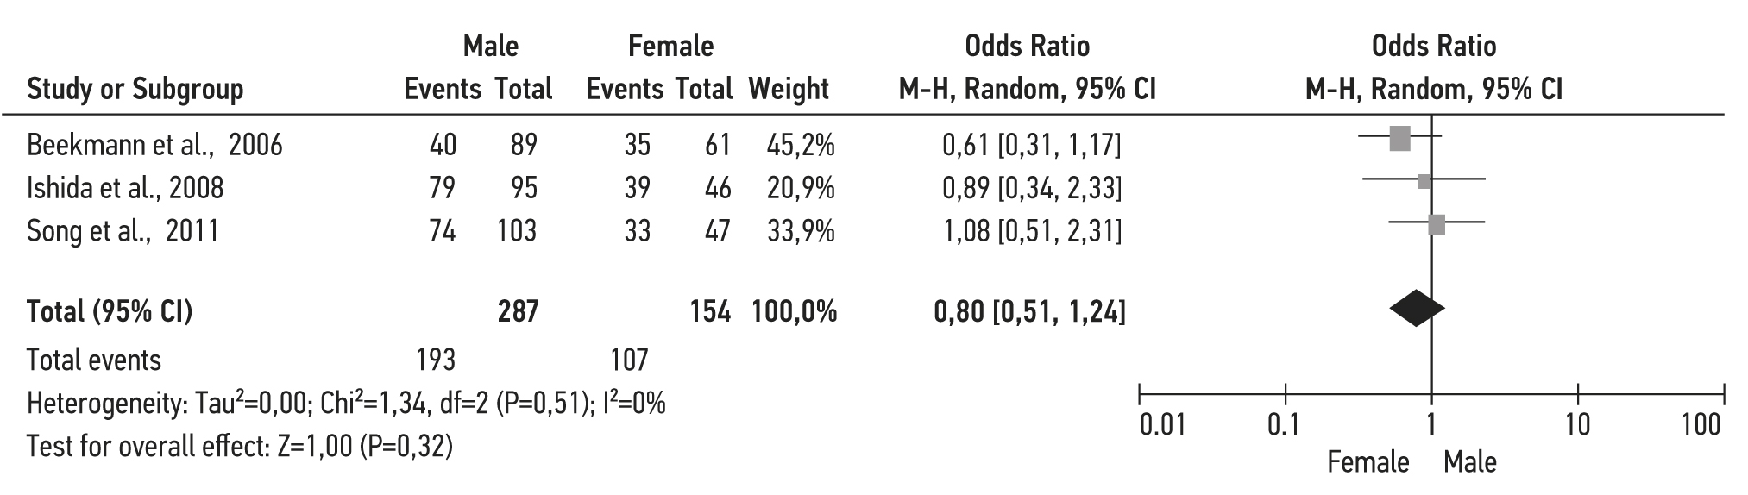The image size is (1748, 495).
Task: Click the pooled odds ratio value 0,80 [0,51, 1,24]
Action: tap(1029, 311)
